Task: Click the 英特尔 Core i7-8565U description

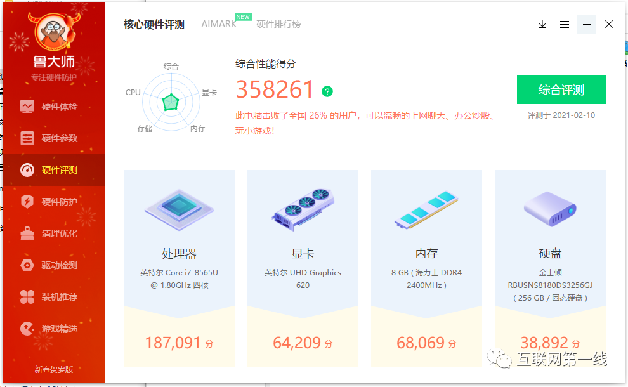Action: [x=179, y=279]
